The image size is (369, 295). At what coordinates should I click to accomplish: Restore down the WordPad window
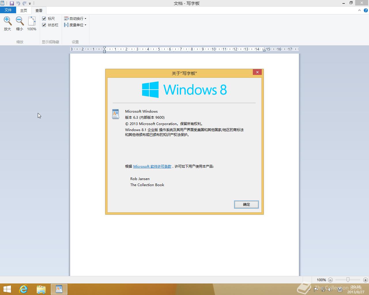(x=351, y=3)
